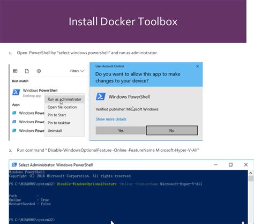Expand the Filters dropdown
The height and width of the screenshot is (224, 254).
click(77, 71)
